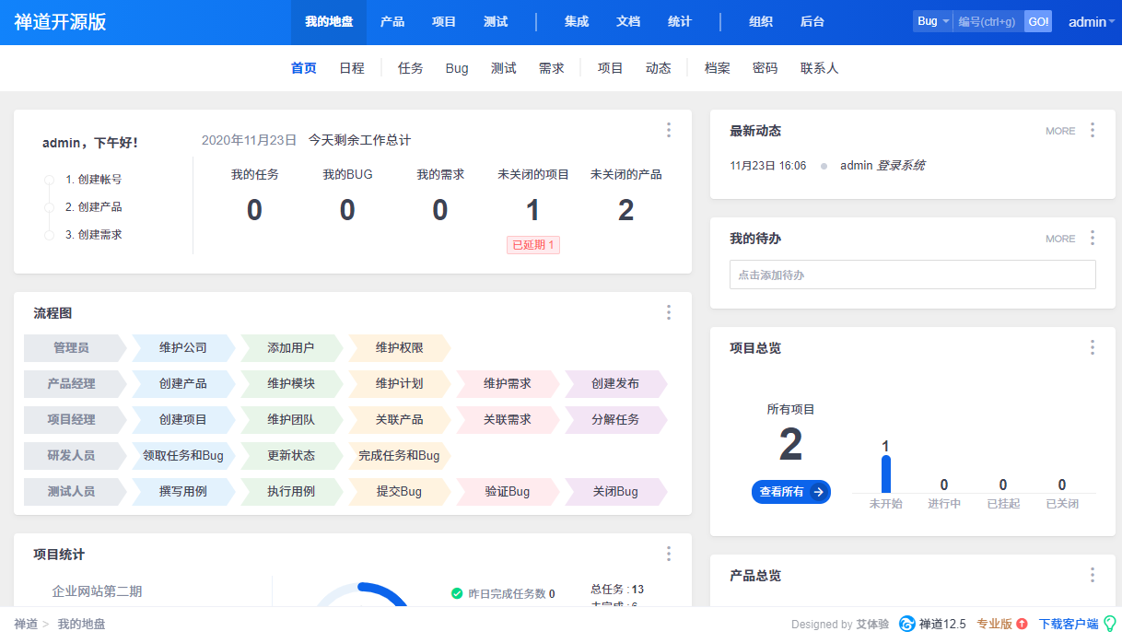Screen dimensions: 1122x643
Task: Click the 关闭Bug flow step
Action: pos(615,492)
